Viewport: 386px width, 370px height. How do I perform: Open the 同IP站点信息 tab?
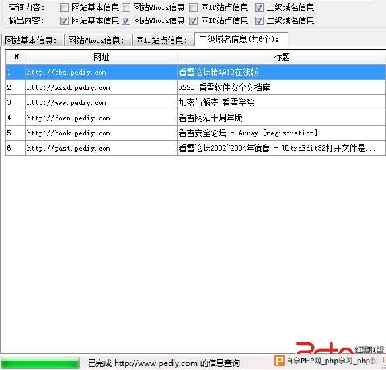coord(163,40)
